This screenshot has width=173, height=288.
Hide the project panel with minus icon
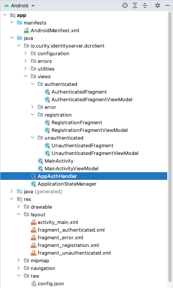(x=168, y=5)
